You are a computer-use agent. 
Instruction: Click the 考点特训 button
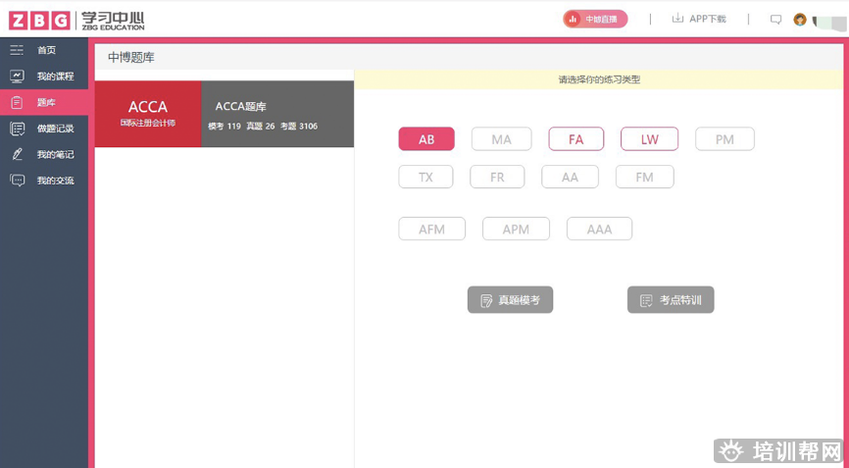point(671,300)
